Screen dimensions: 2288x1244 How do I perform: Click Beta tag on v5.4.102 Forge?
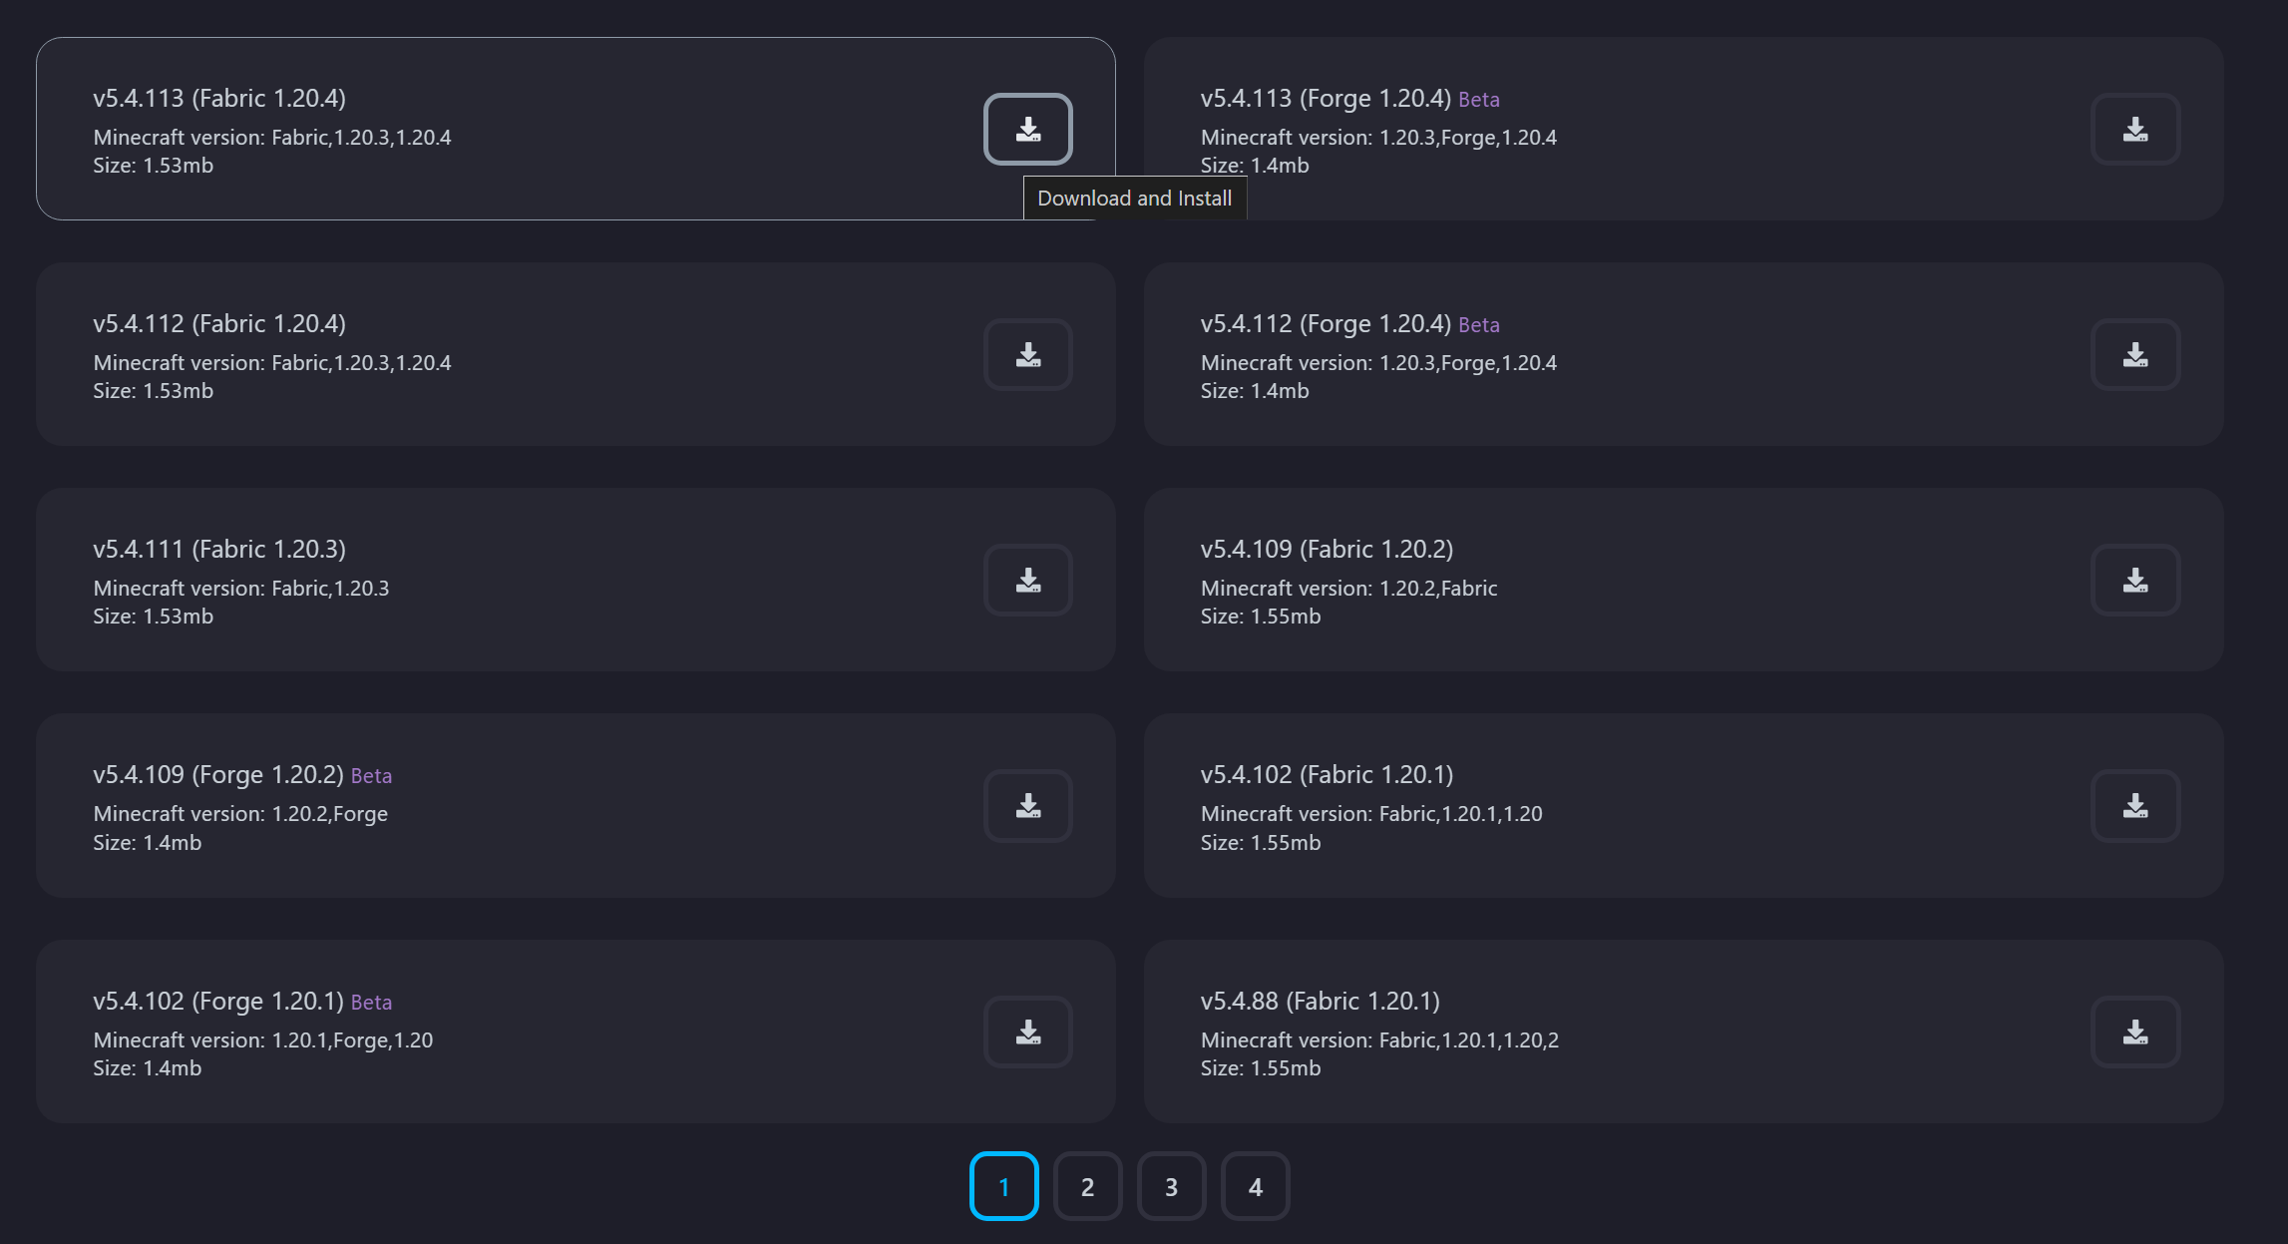[x=371, y=1003]
